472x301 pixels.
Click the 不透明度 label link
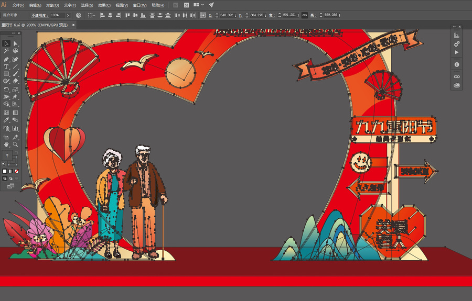point(39,15)
